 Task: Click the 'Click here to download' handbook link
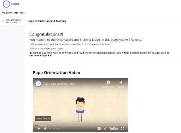(98, 44)
